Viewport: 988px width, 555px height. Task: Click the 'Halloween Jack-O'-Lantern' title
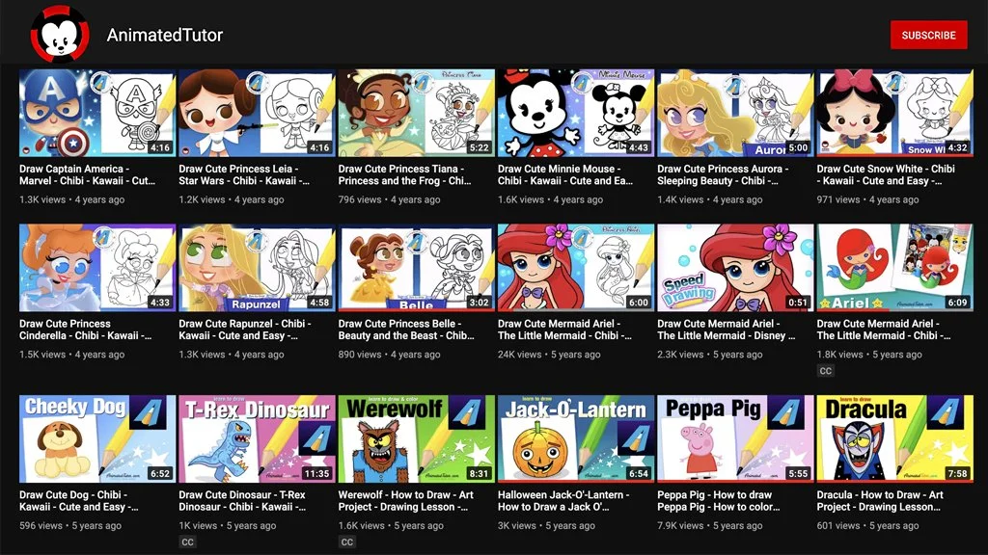[563, 500]
